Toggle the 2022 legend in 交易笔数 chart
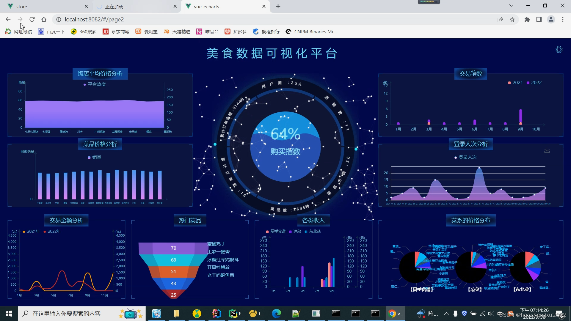This screenshot has width=571, height=321. pos(534,83)
